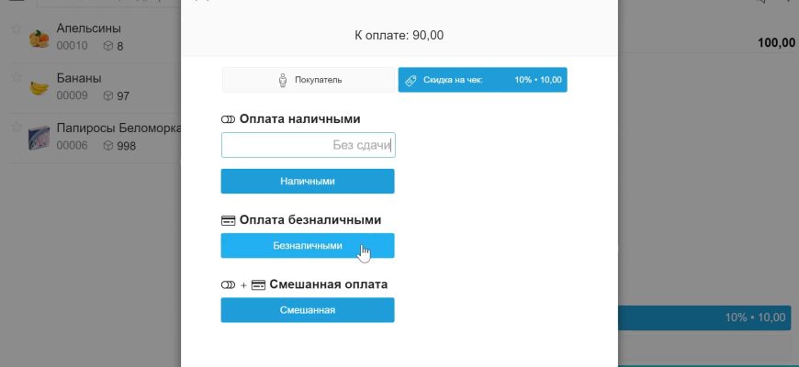Click the coins icon beside Оплата наличными
799x367 pixels.
point(229,119)
